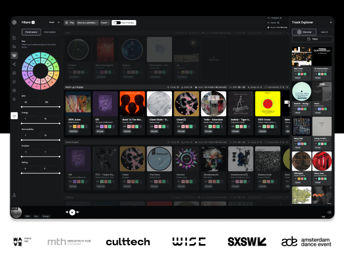The width and height of the screenshot is (344, 260).
Task: Click the Warm up Chapter title
Action: pos(75,87)
